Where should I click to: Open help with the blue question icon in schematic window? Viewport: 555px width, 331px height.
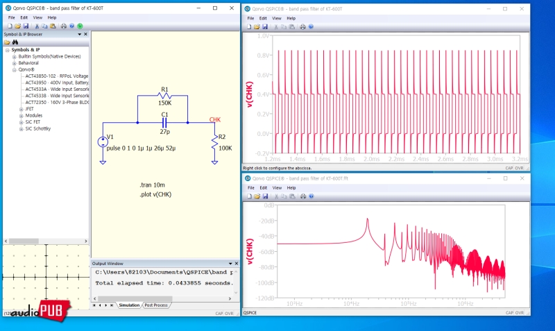coord(72,26)
